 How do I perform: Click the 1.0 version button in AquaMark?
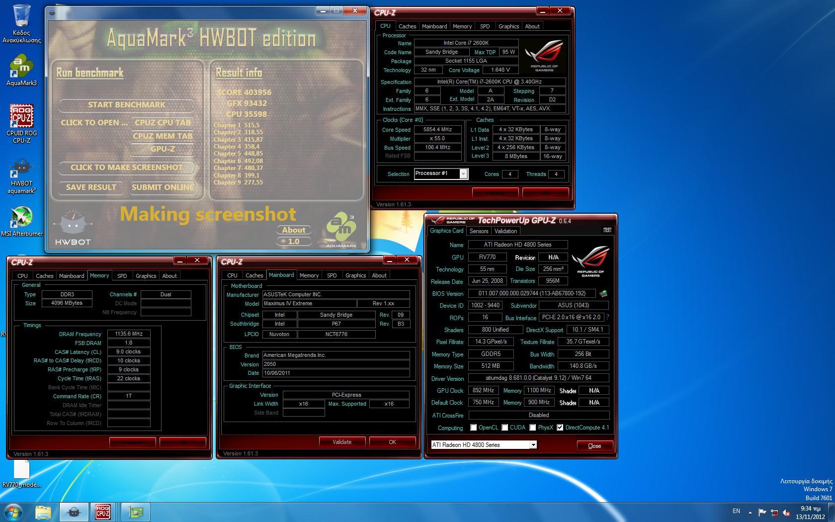tap(294, 242)
